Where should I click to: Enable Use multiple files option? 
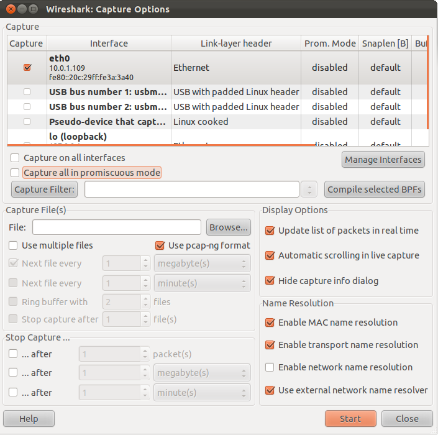13,245
